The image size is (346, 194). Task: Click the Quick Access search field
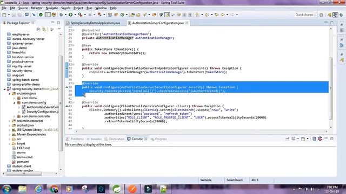[304, 15]
